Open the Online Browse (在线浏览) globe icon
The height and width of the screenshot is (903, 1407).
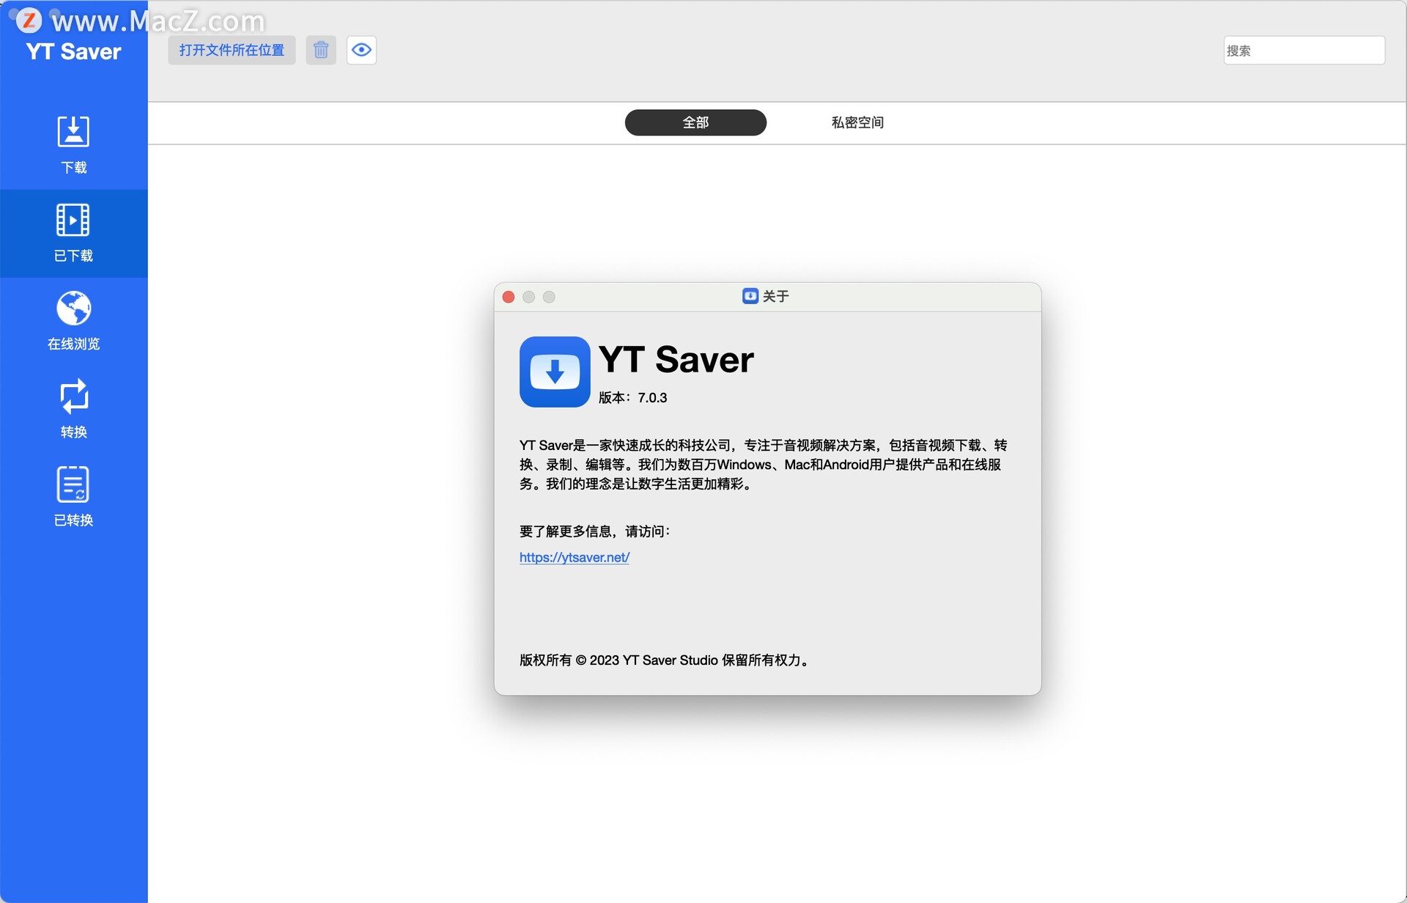click(x=73, y=309)
